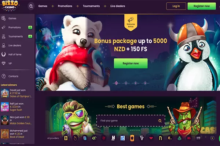
Task: Click the magnifier in Find your game box
Action: pyautogui.click(x=160, y=121)
